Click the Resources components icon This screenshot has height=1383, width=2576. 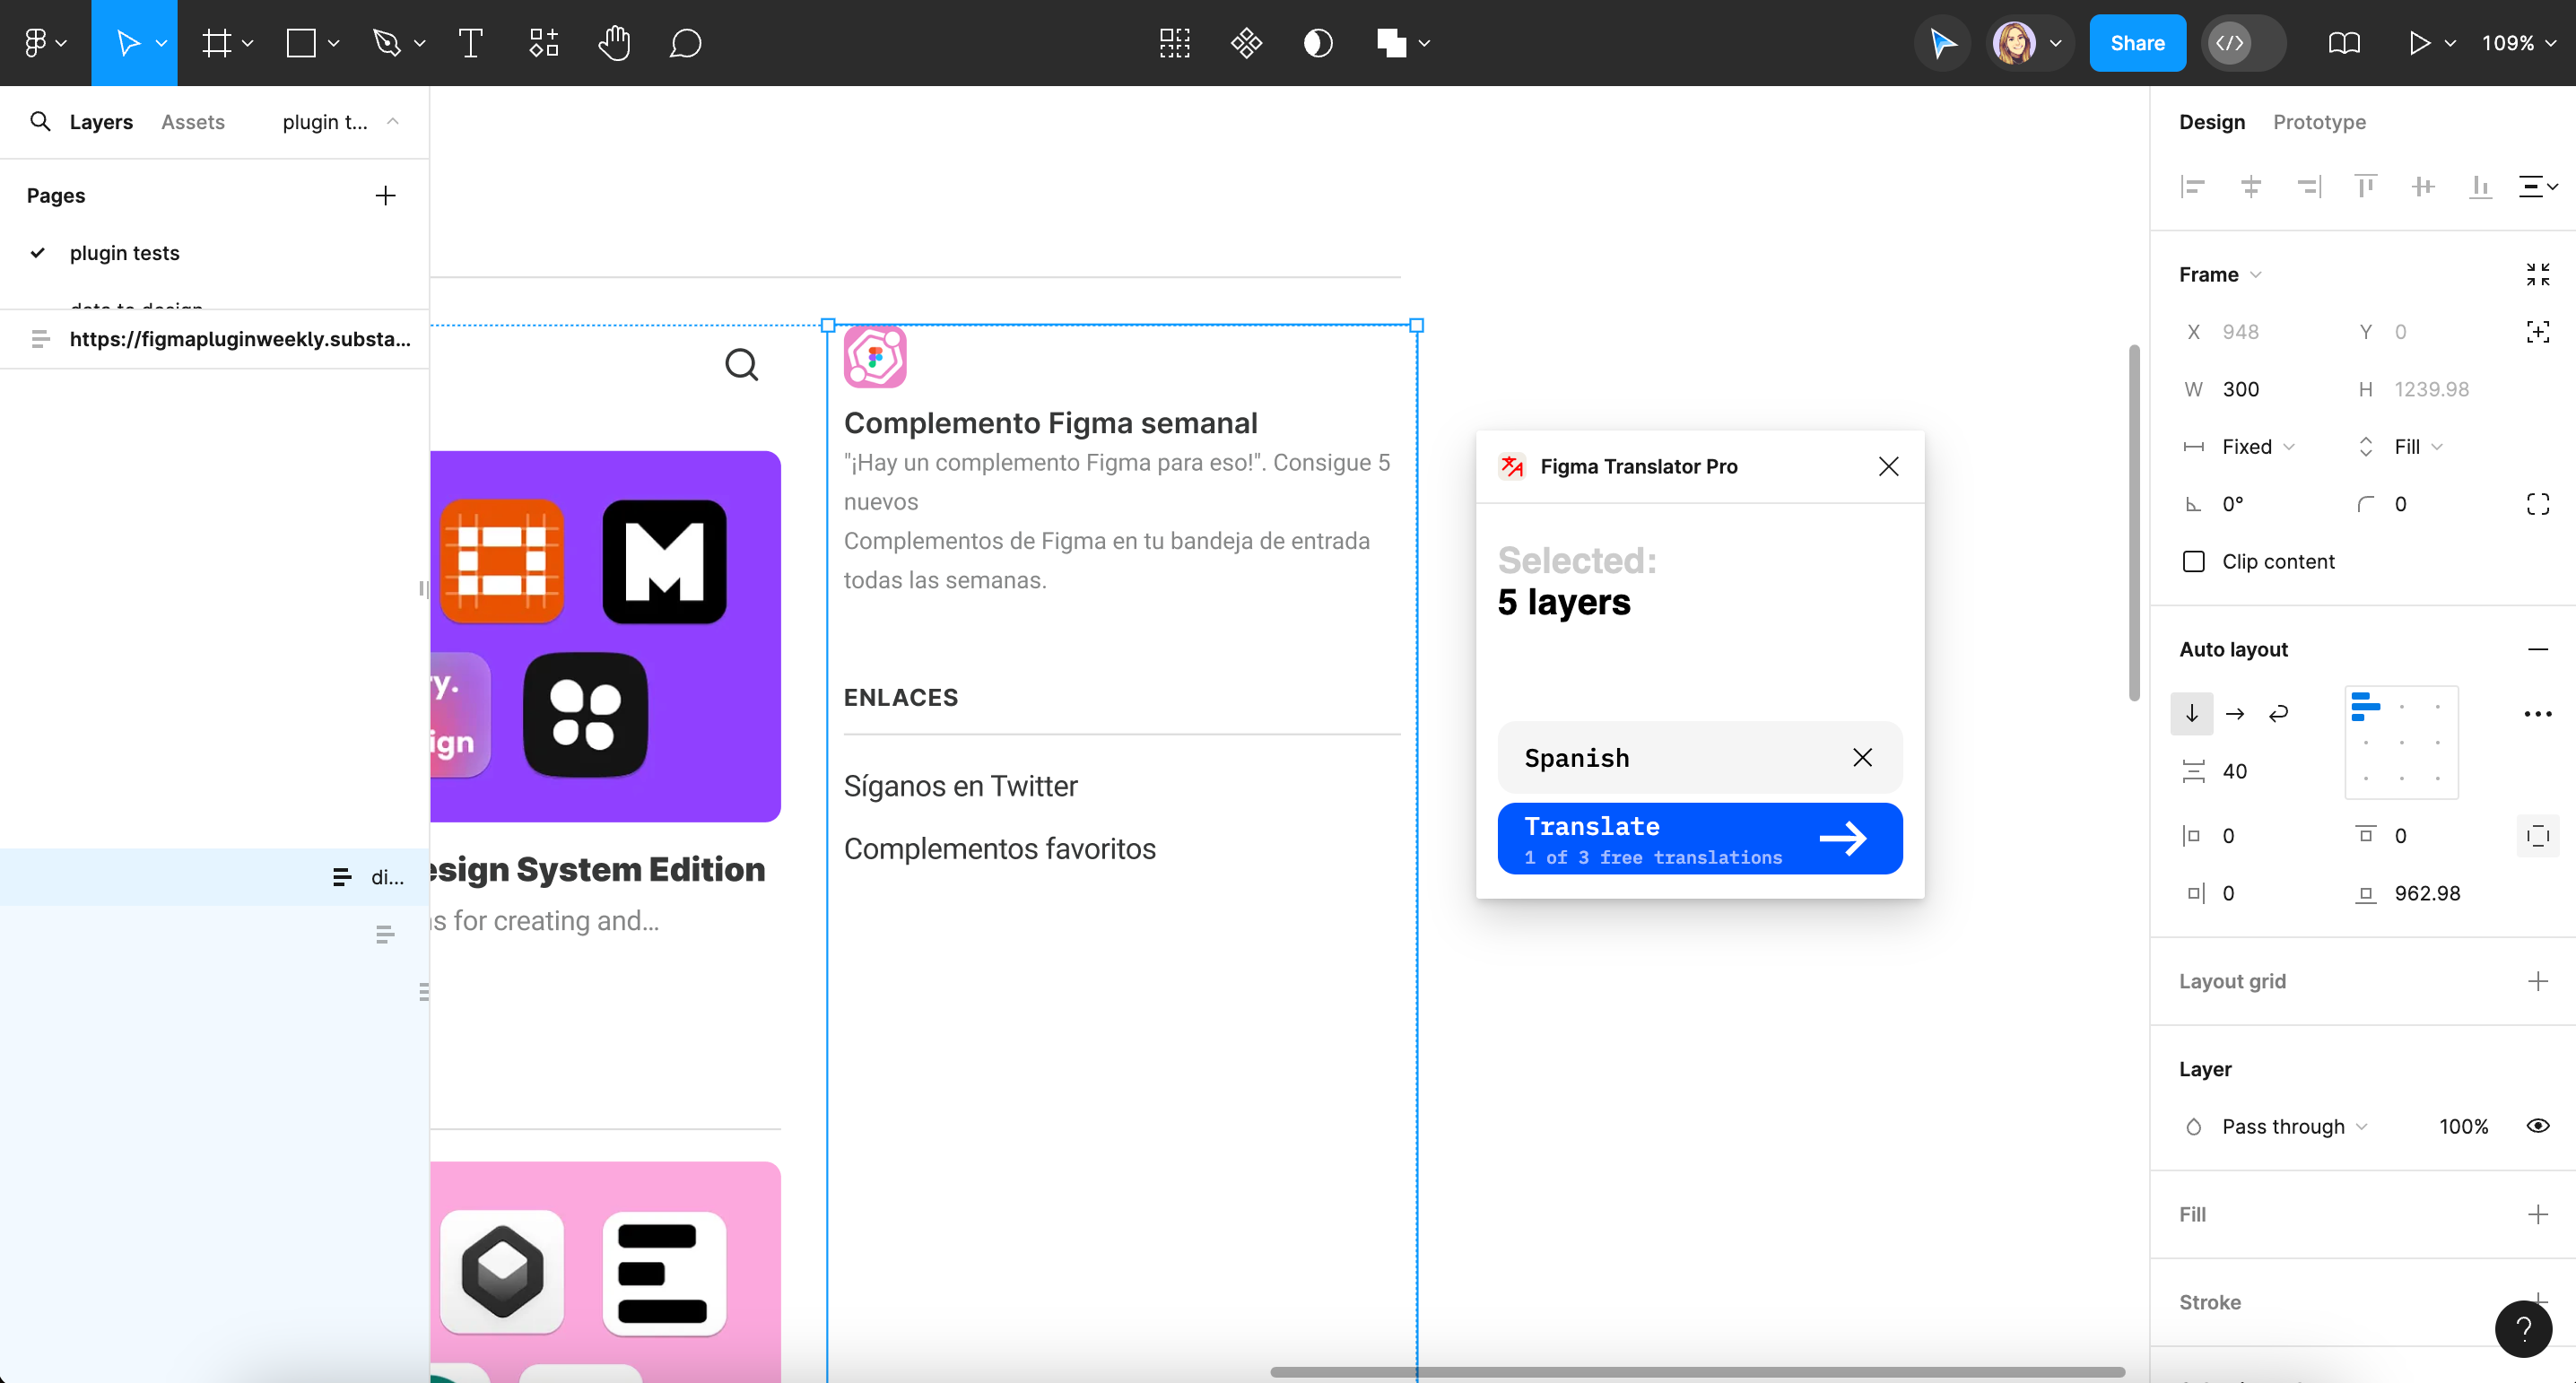click(x=543, y=43)
